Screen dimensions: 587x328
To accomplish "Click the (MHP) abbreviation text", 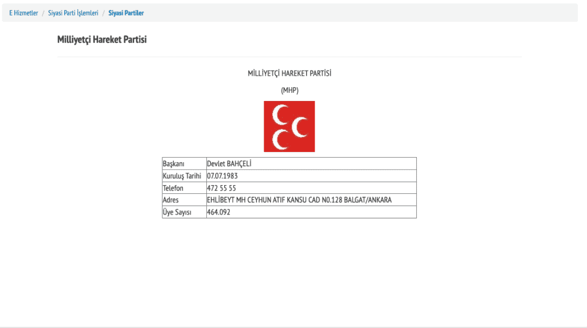I will (x=289, y=90).
